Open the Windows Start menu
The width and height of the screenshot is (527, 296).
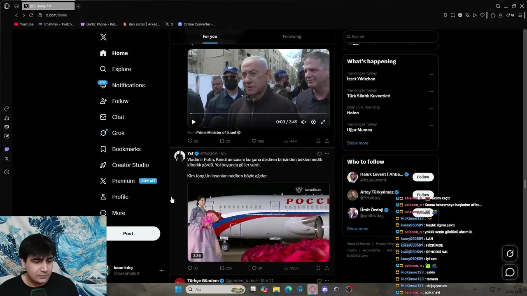(178, 289)
